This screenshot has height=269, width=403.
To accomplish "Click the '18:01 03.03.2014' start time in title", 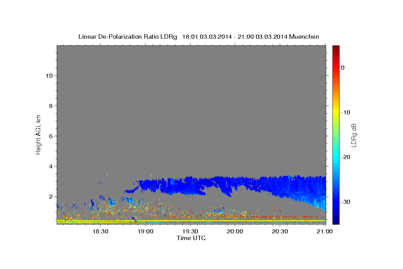I will coord(207,37).
